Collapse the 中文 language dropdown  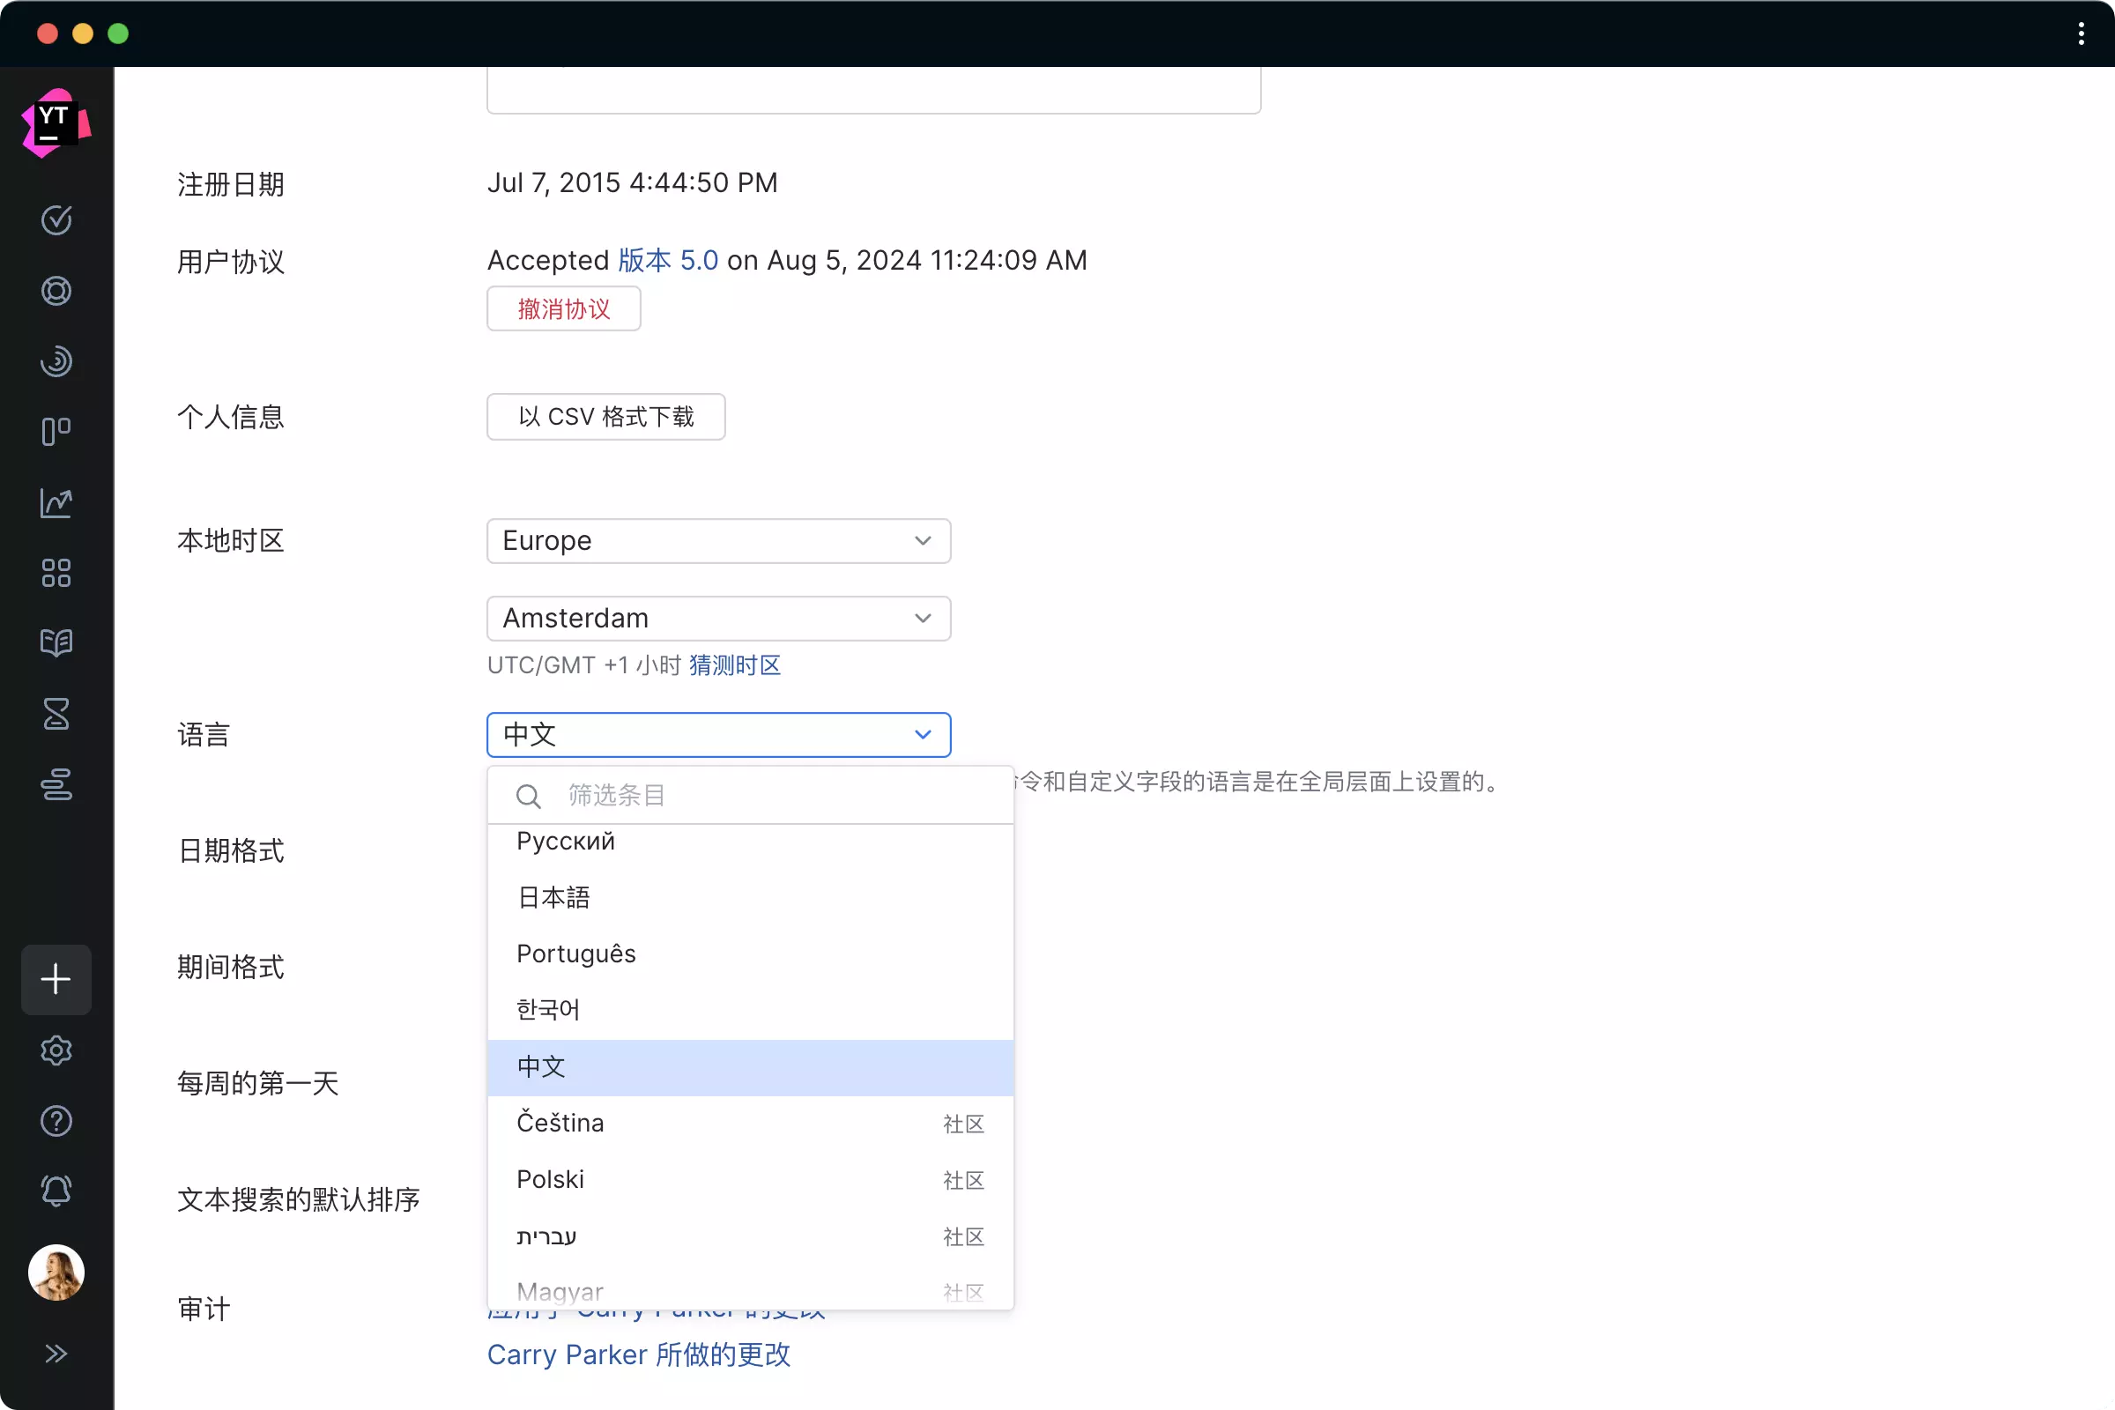pos(717,735)
